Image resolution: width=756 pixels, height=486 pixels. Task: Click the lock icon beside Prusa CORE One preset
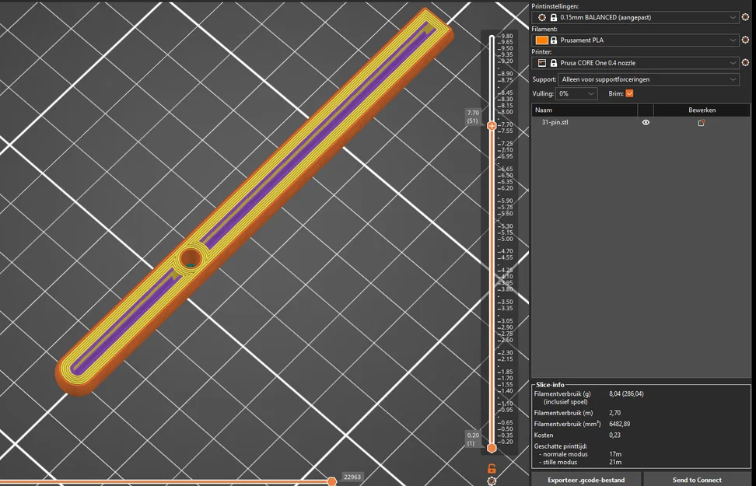[554, 63]
